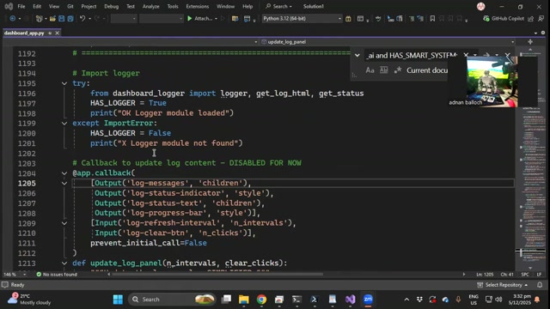Click the navigate backward toolbar icon
550x309 pixels.
click(x=13, y=18)
